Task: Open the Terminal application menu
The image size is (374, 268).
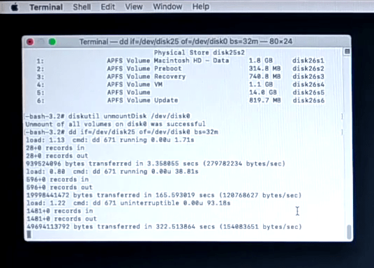Action: click(x=46, y=7)
